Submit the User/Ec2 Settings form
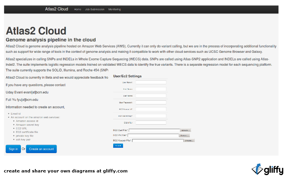Viewport: 286px width, 177px height. [x=118, y=145]
